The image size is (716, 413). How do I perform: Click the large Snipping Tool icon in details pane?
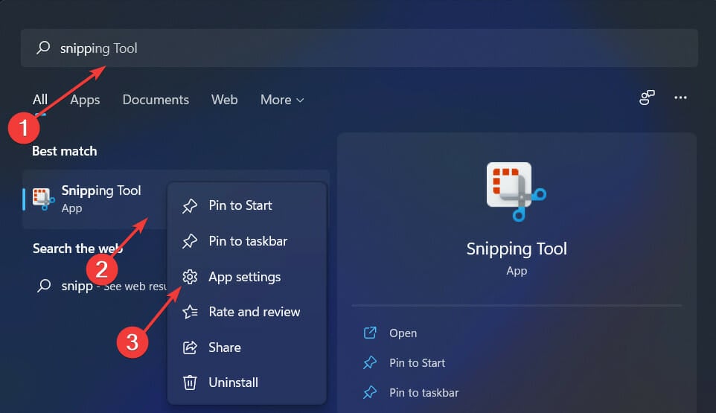coord(517,191)
